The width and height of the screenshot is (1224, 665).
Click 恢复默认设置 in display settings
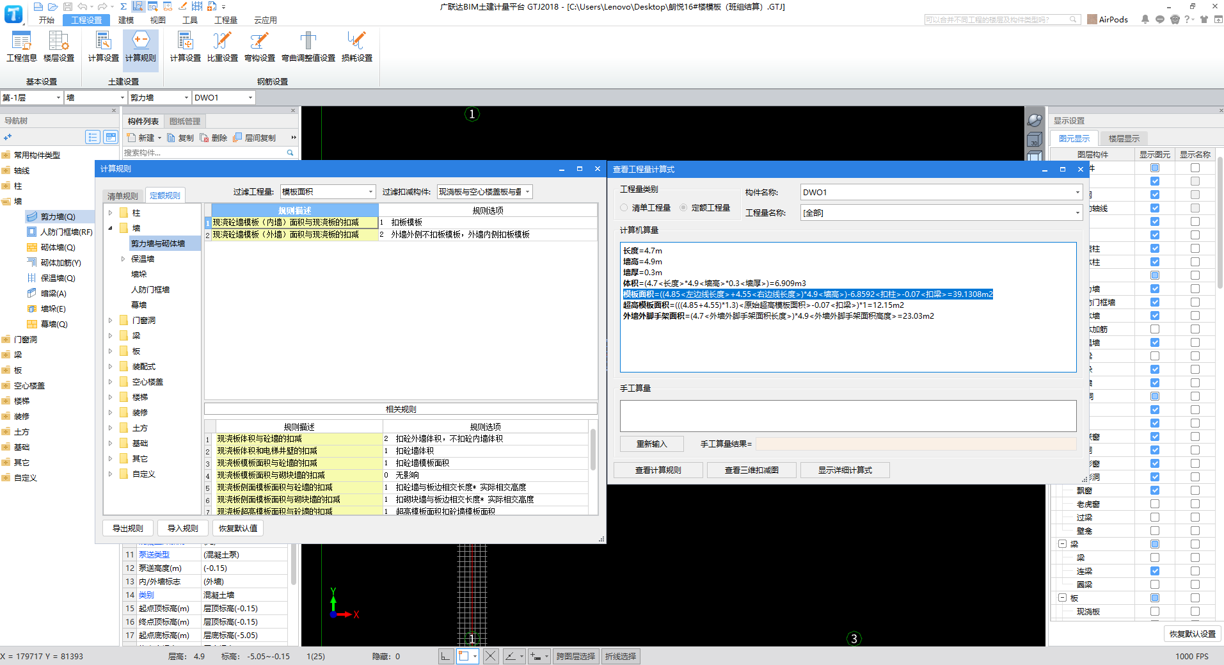tap(1193, 634)
